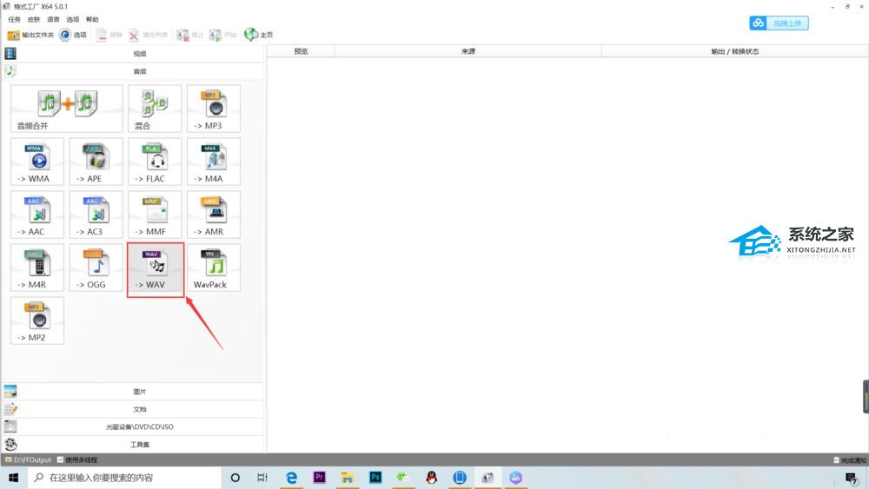
Task: Open the 语言 language menu
Action: 53,19
